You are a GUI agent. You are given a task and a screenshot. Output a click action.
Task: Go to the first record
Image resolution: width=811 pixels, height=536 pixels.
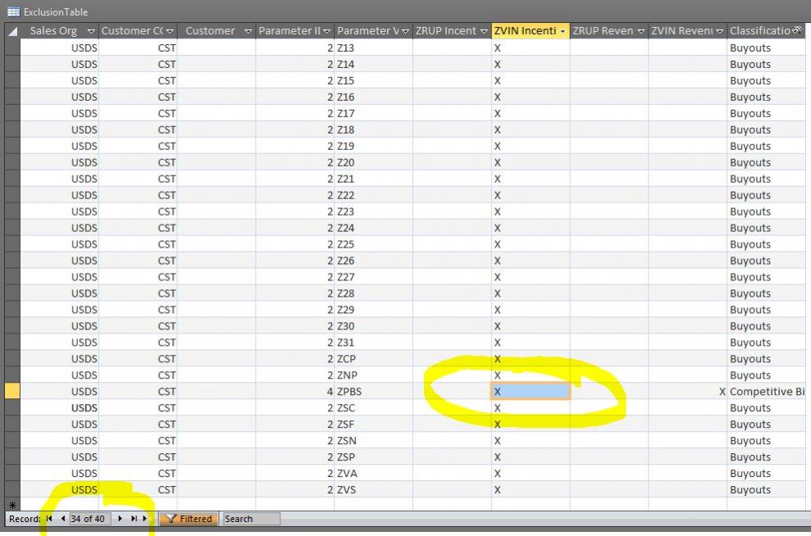49,519
